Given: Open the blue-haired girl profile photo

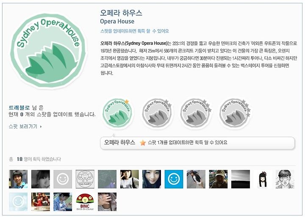Looking at the screenshot, I should pos(152,179).
